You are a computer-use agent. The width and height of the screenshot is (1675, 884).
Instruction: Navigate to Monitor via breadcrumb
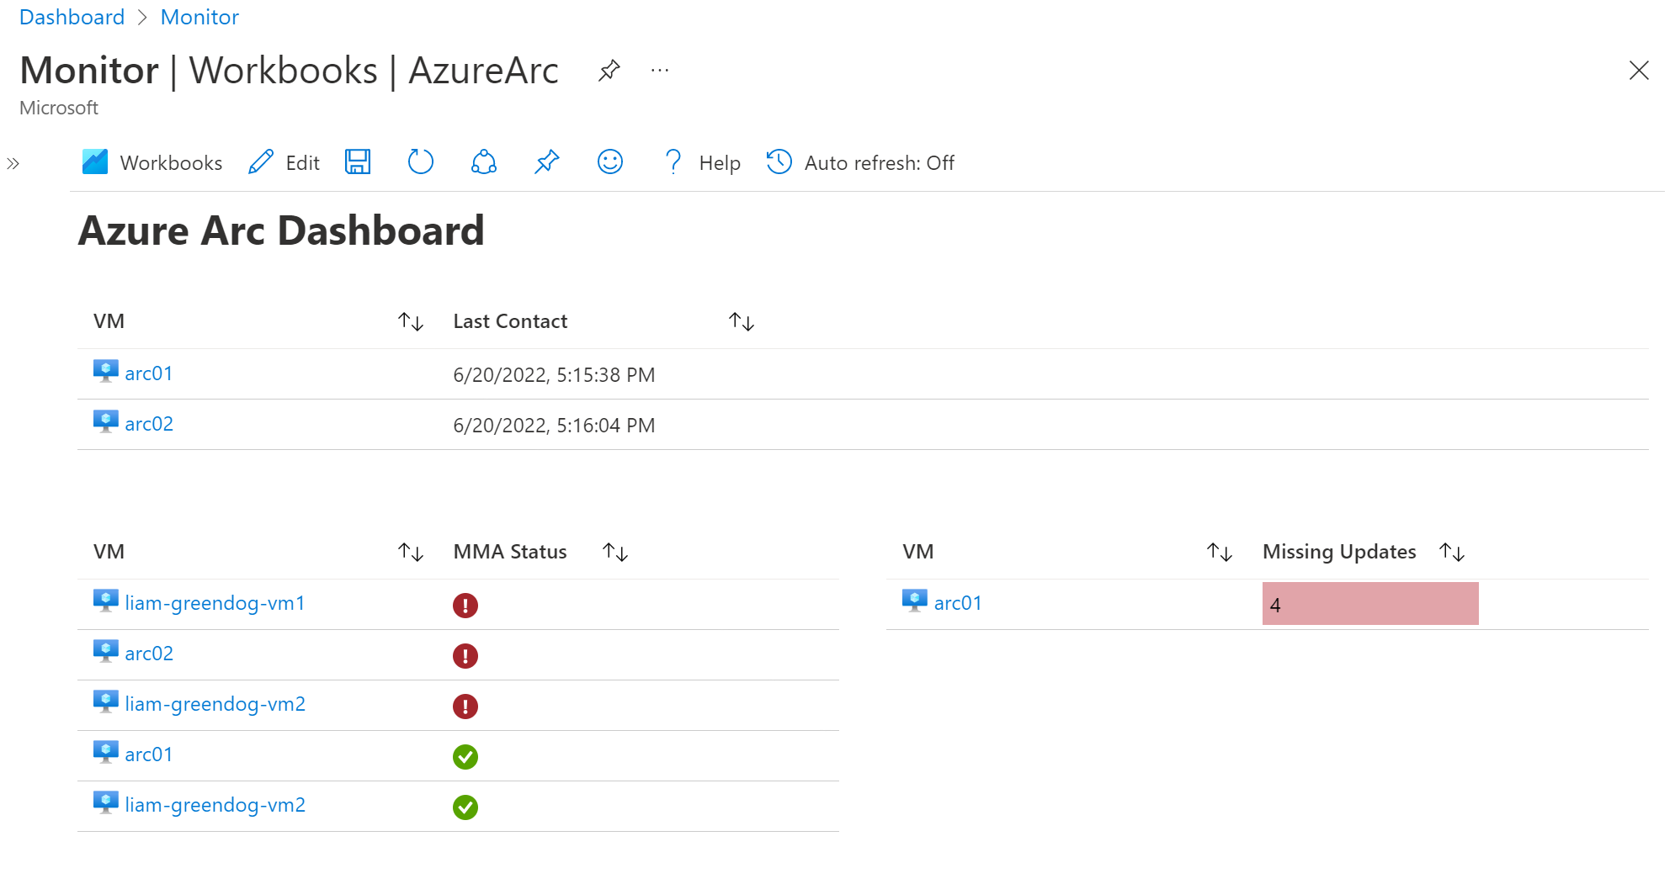tap(199, 16)
